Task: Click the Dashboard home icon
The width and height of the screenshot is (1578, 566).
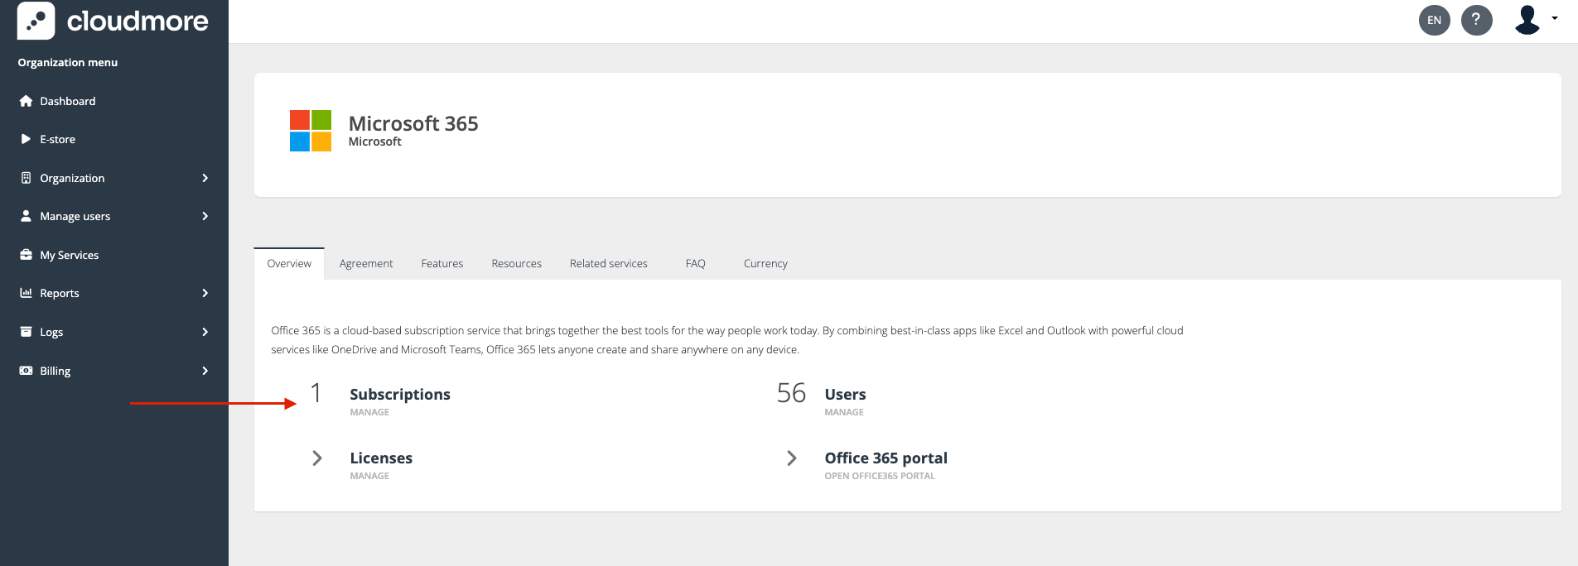Action: (26, 101)
